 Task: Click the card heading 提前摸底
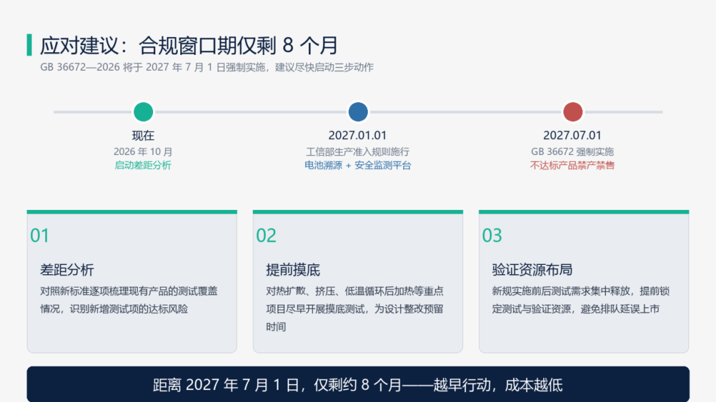pyautogui.click(x=293, y=270)
